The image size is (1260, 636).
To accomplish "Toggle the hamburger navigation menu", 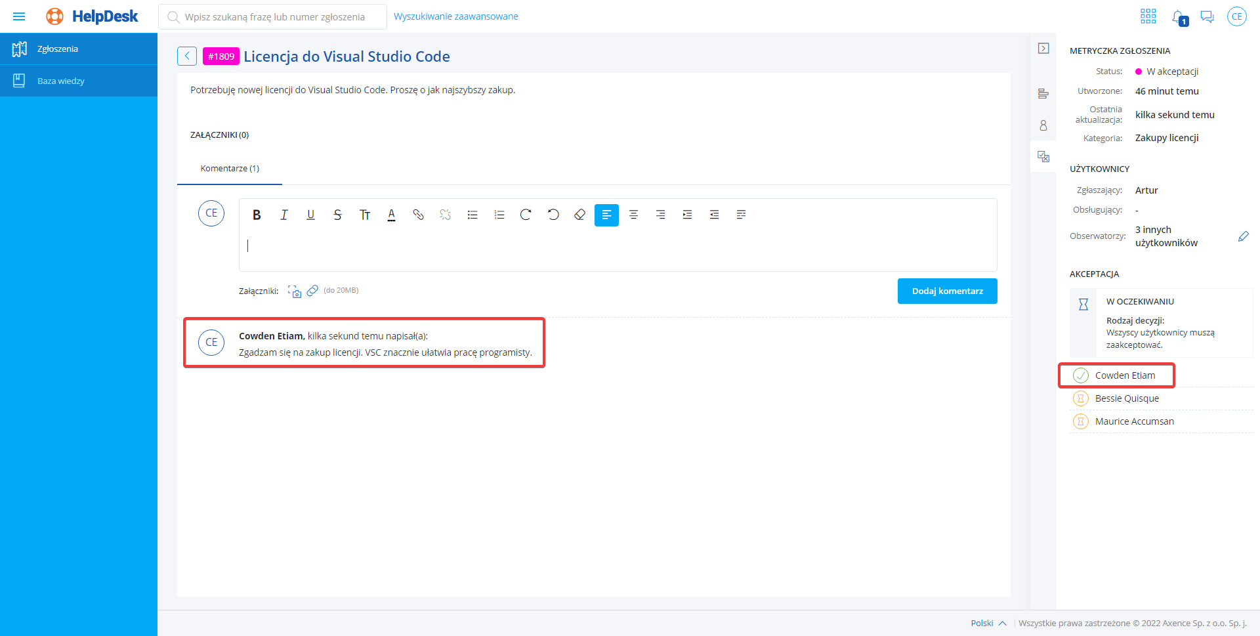I will click(19, 16).
